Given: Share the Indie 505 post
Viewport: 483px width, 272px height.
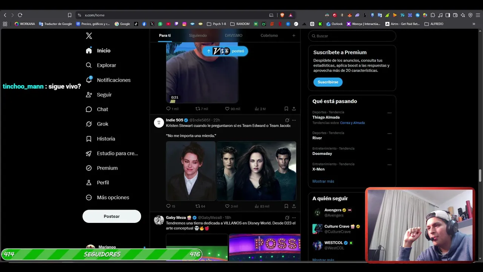Looking at the screenshot, I should tap(294, 206).
